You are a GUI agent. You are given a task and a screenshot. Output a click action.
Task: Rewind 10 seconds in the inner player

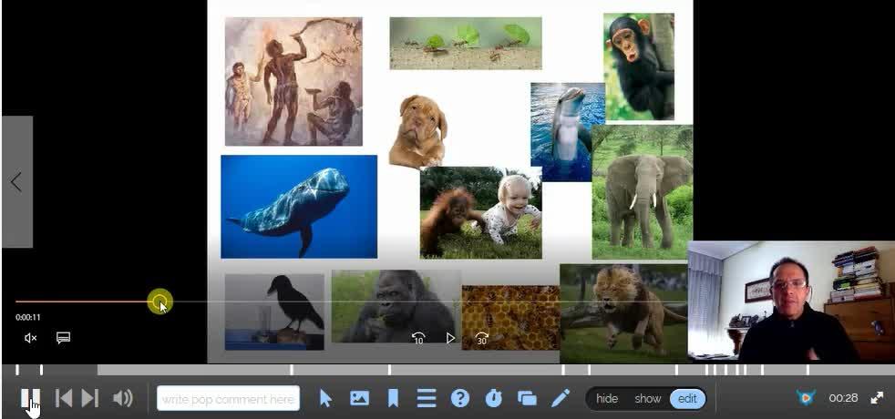tap(417, 338)
